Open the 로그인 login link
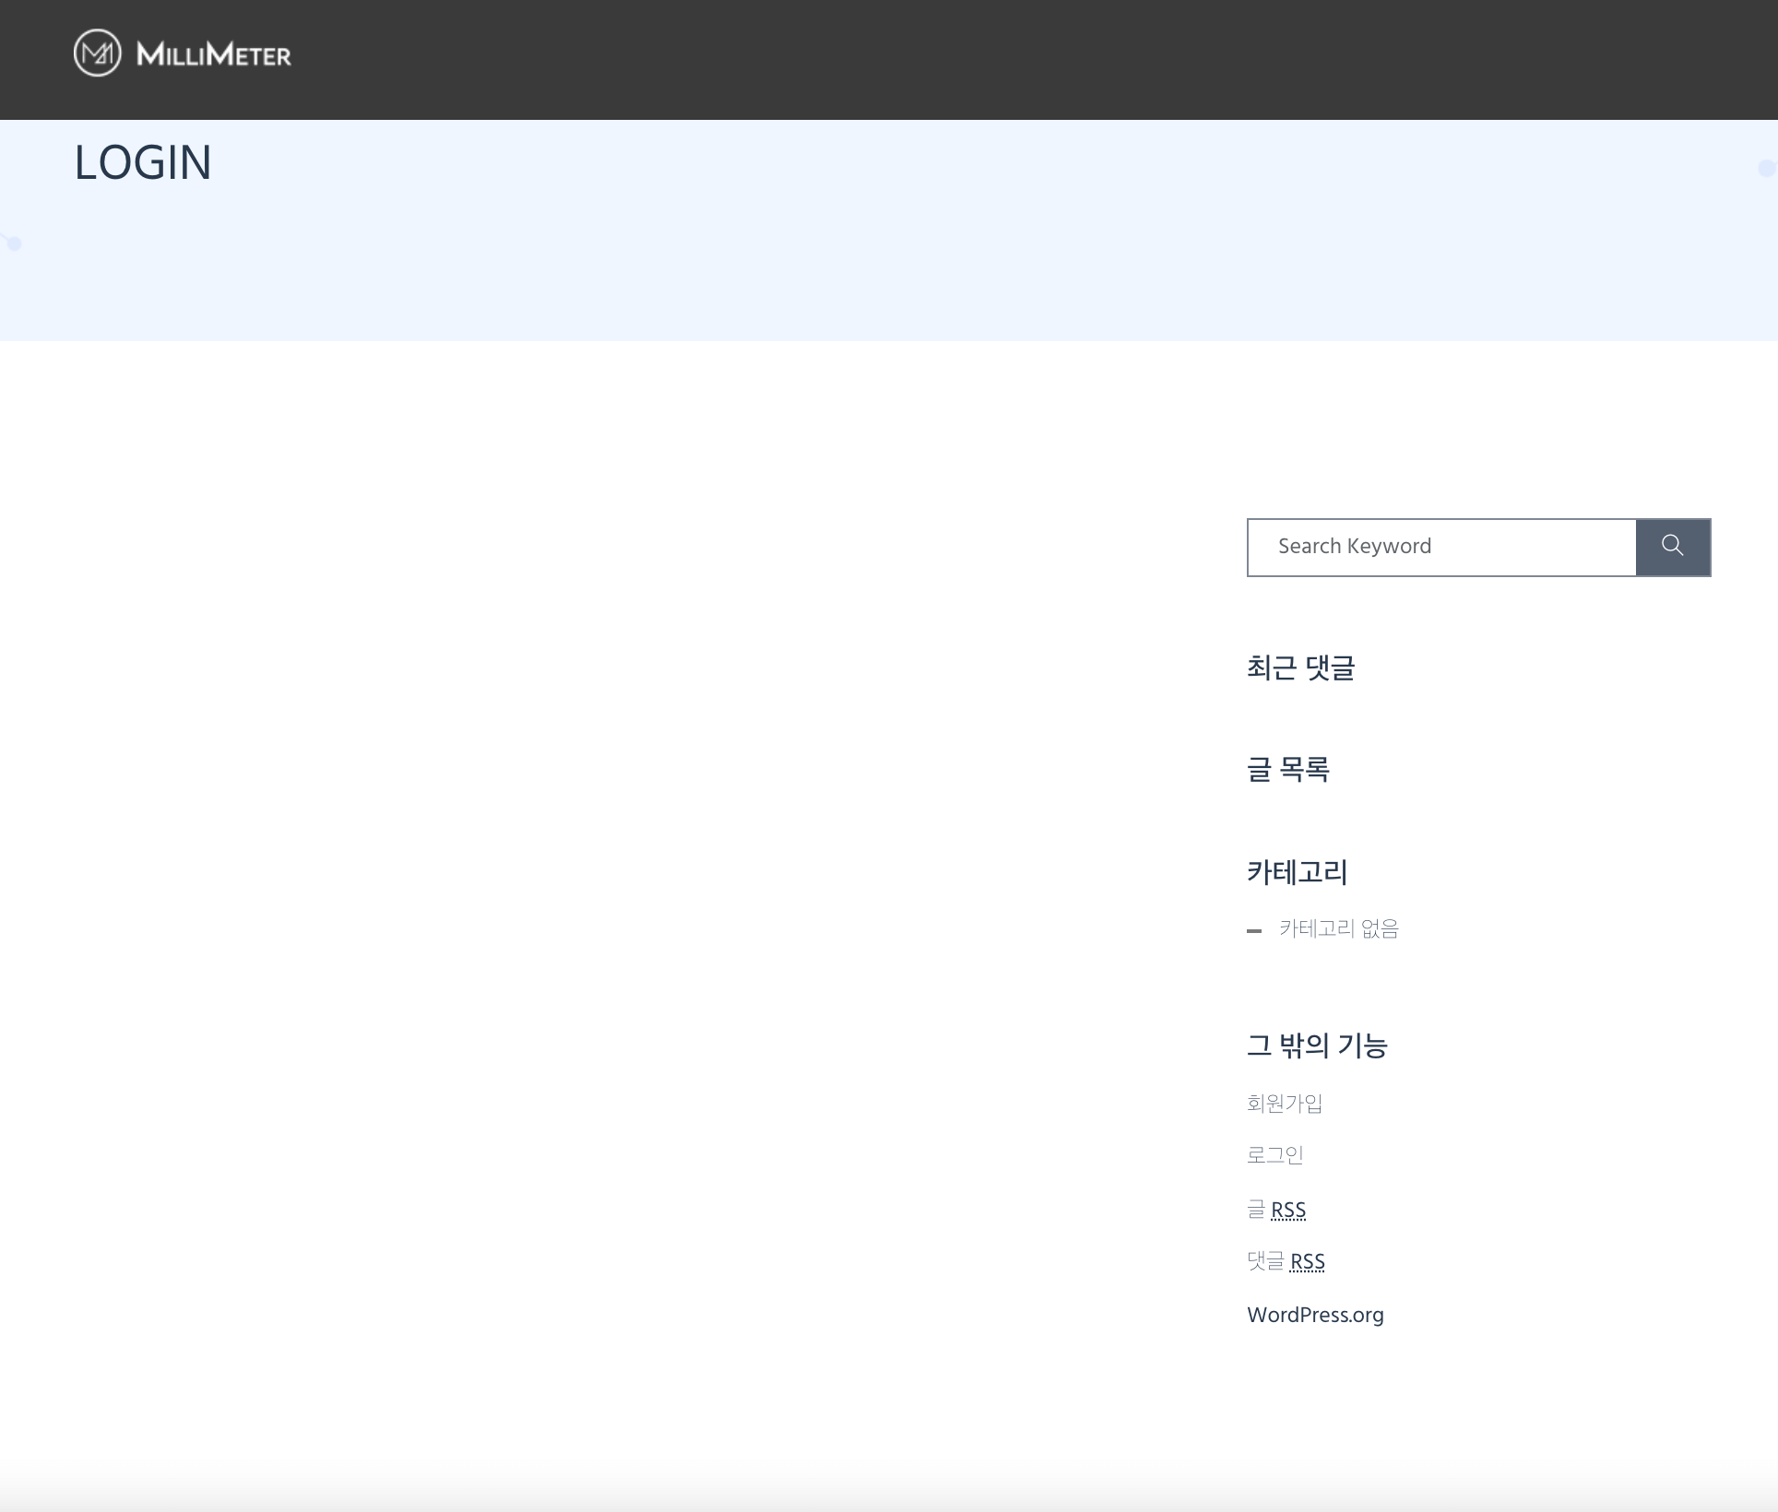The width and height of the screenshot is (1778, 1512). pyautogui.click(x=1274, y=1154)
